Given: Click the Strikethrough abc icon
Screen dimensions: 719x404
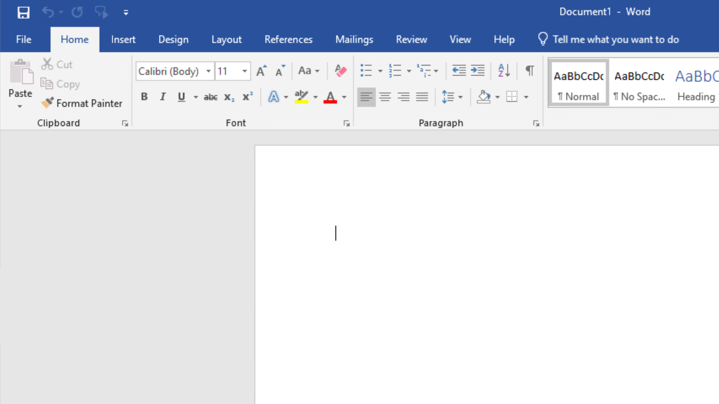Looking at the screenshot, I should pos(210,97).
